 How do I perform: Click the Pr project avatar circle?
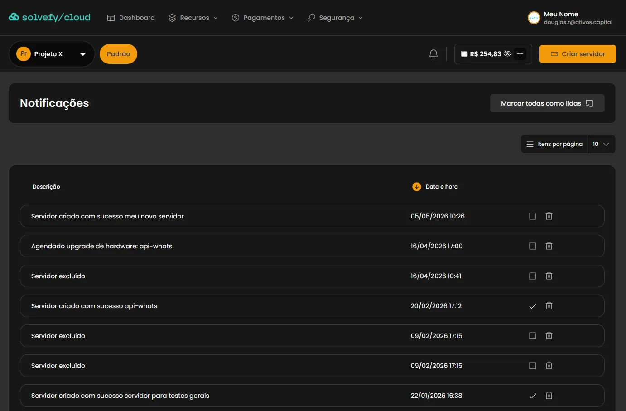(24, 54)
